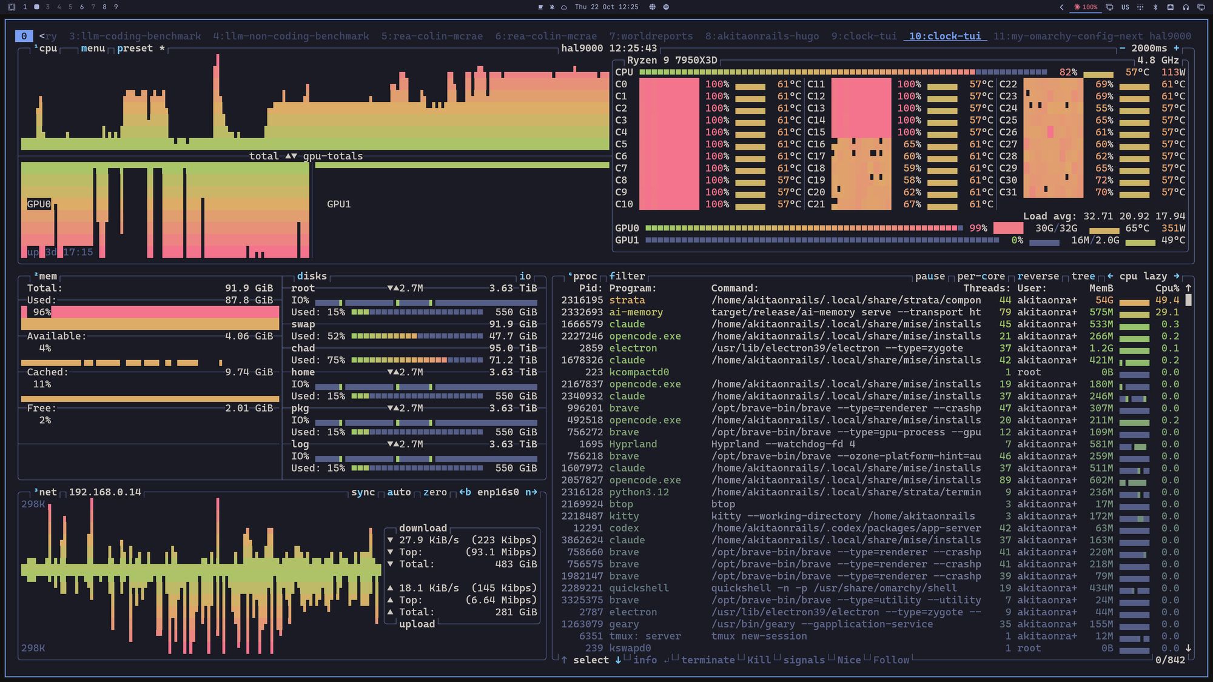Toggle reverse sorting of processes

tap(1038, 276)
